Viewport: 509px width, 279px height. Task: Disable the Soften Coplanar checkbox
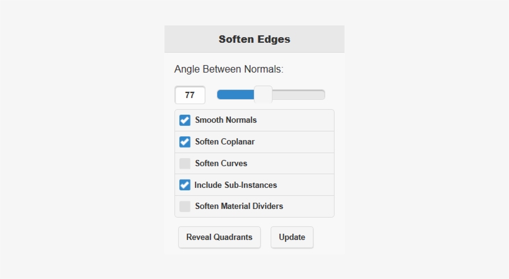point(185,142)
